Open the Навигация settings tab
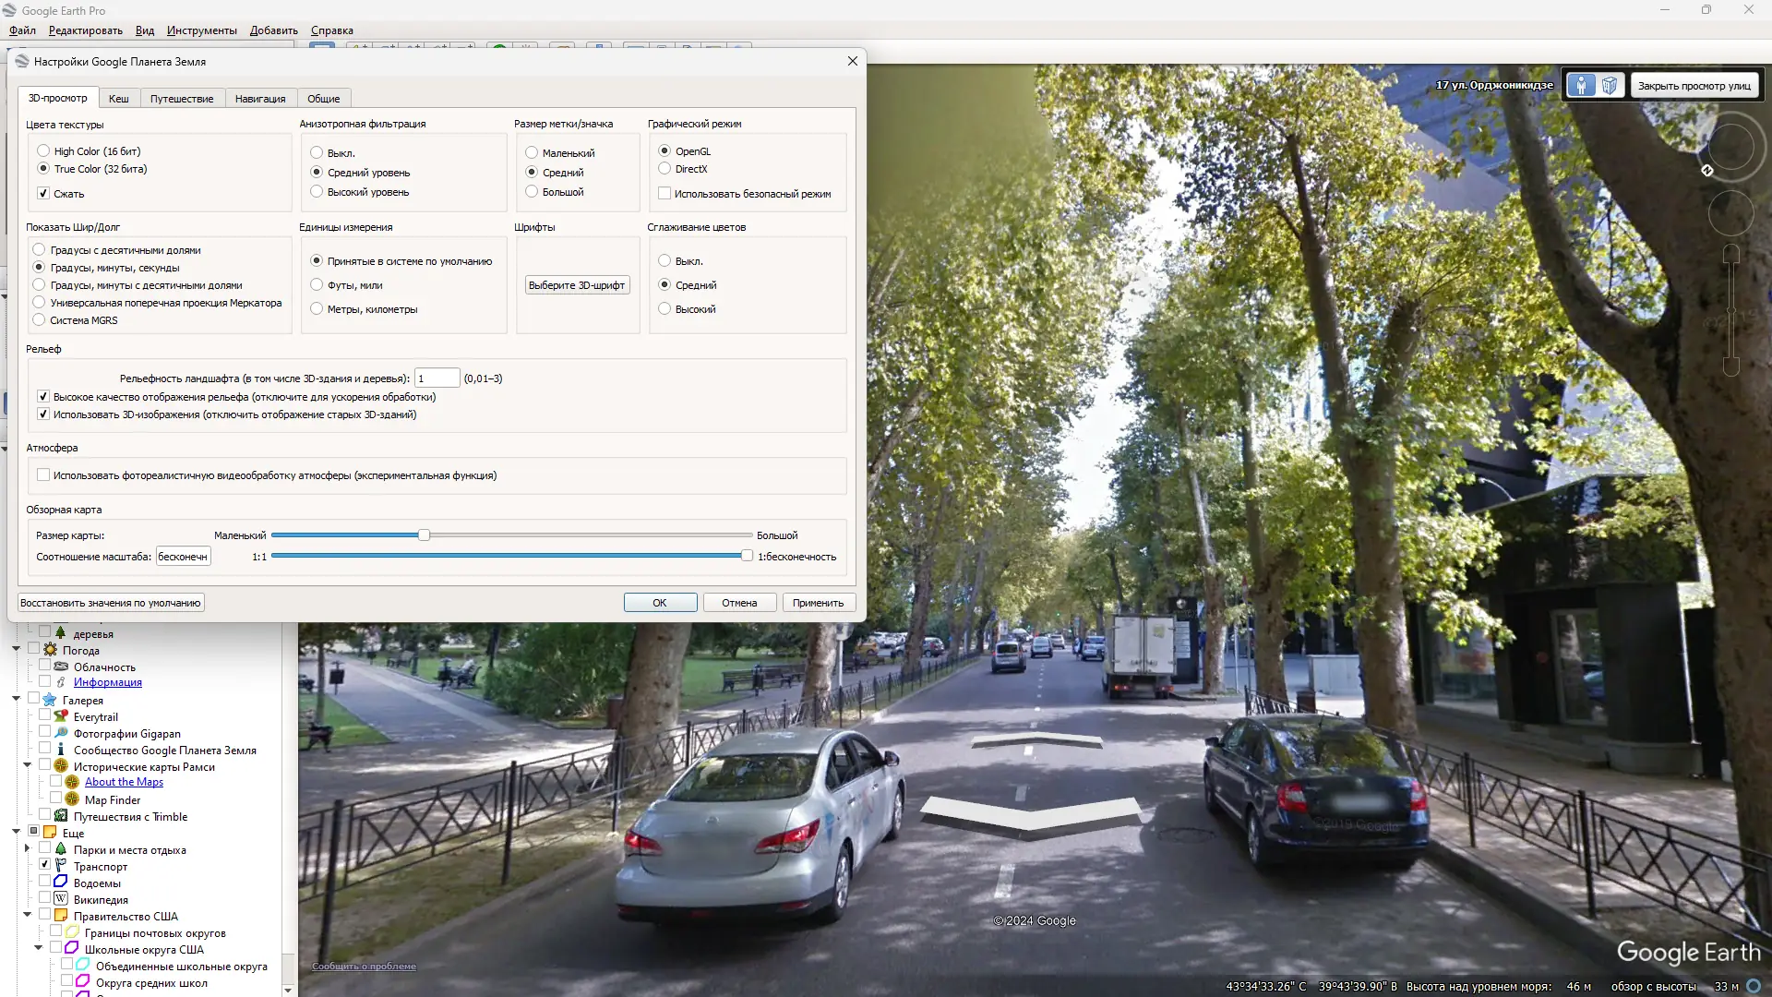 (259, 99)
